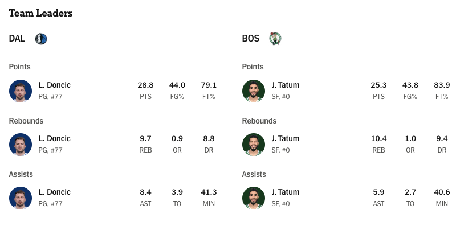Open L. Doncic name link under Points
This screenshot has height=226, width=460.
point(55,85)
